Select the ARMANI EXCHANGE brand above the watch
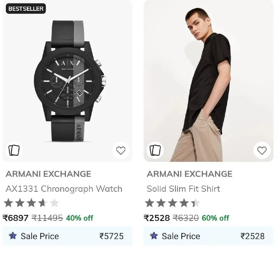The height and width of the screenshot is (253, 279). 48,174
